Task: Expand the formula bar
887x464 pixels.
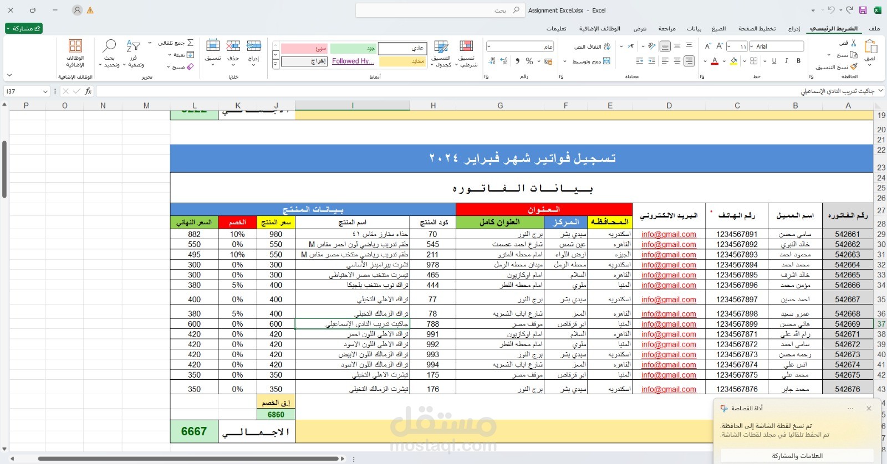Action: click(880, 91)
